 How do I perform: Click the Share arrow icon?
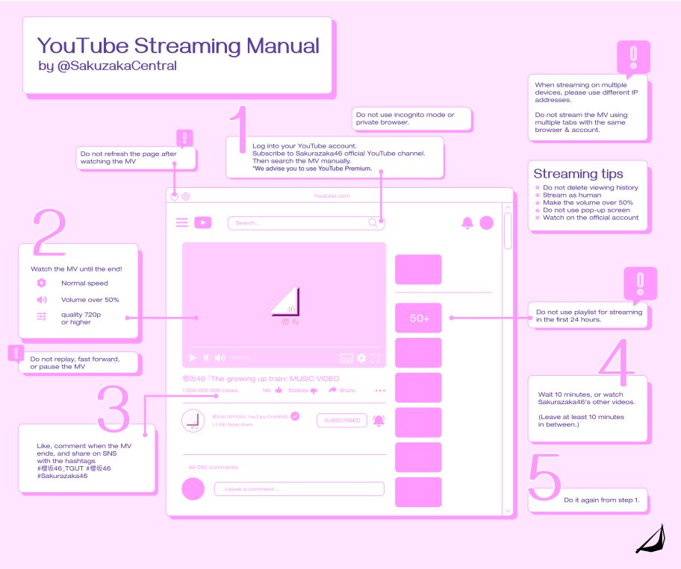coord(333,390)
